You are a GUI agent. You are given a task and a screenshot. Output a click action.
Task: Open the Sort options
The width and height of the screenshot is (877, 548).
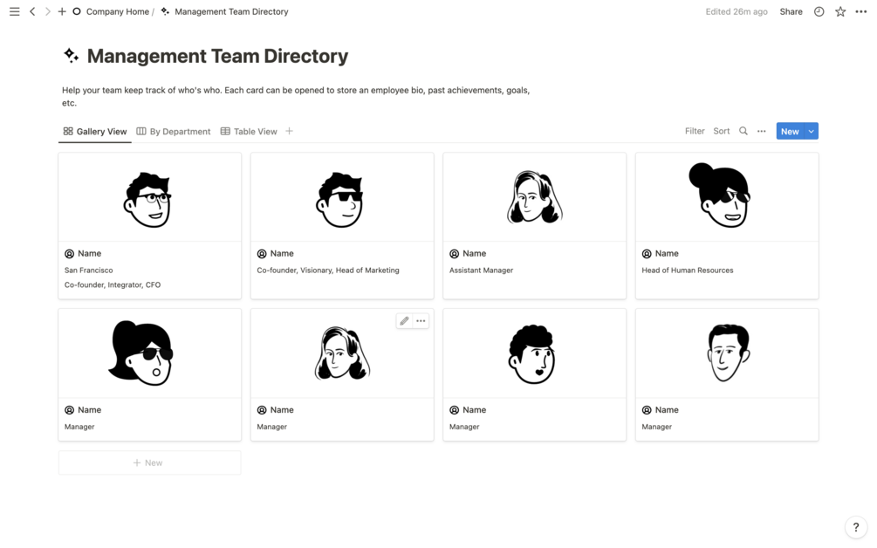pos(721,131)
